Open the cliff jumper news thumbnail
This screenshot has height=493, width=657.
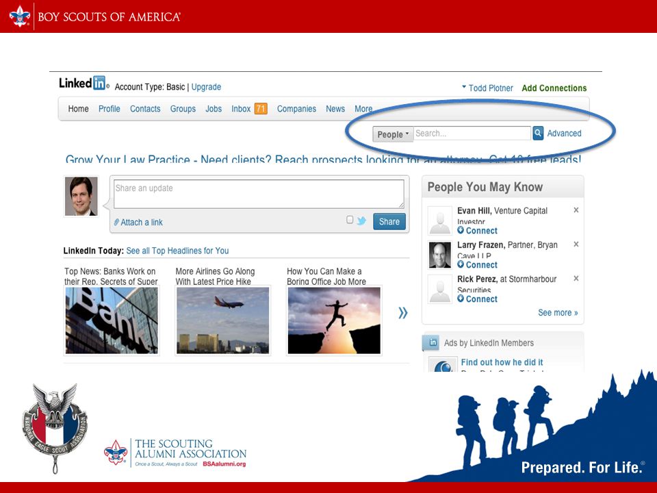point(334,320)
